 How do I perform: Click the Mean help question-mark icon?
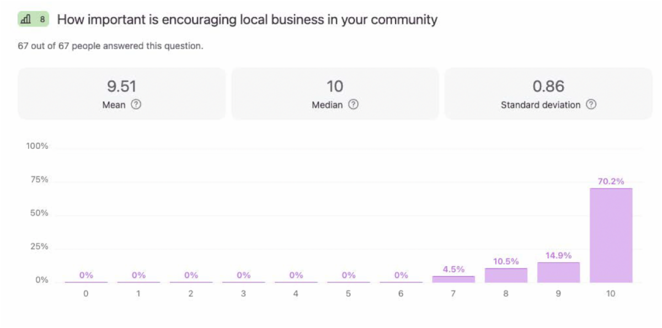[136, 105]
